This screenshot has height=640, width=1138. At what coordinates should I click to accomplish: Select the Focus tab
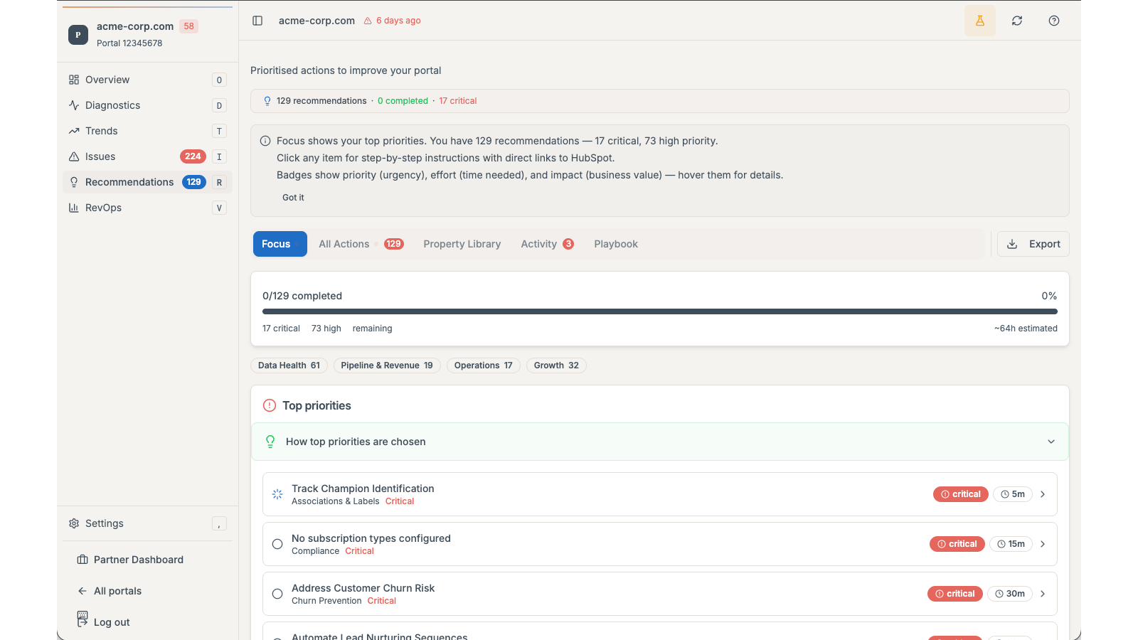point(280,244)
